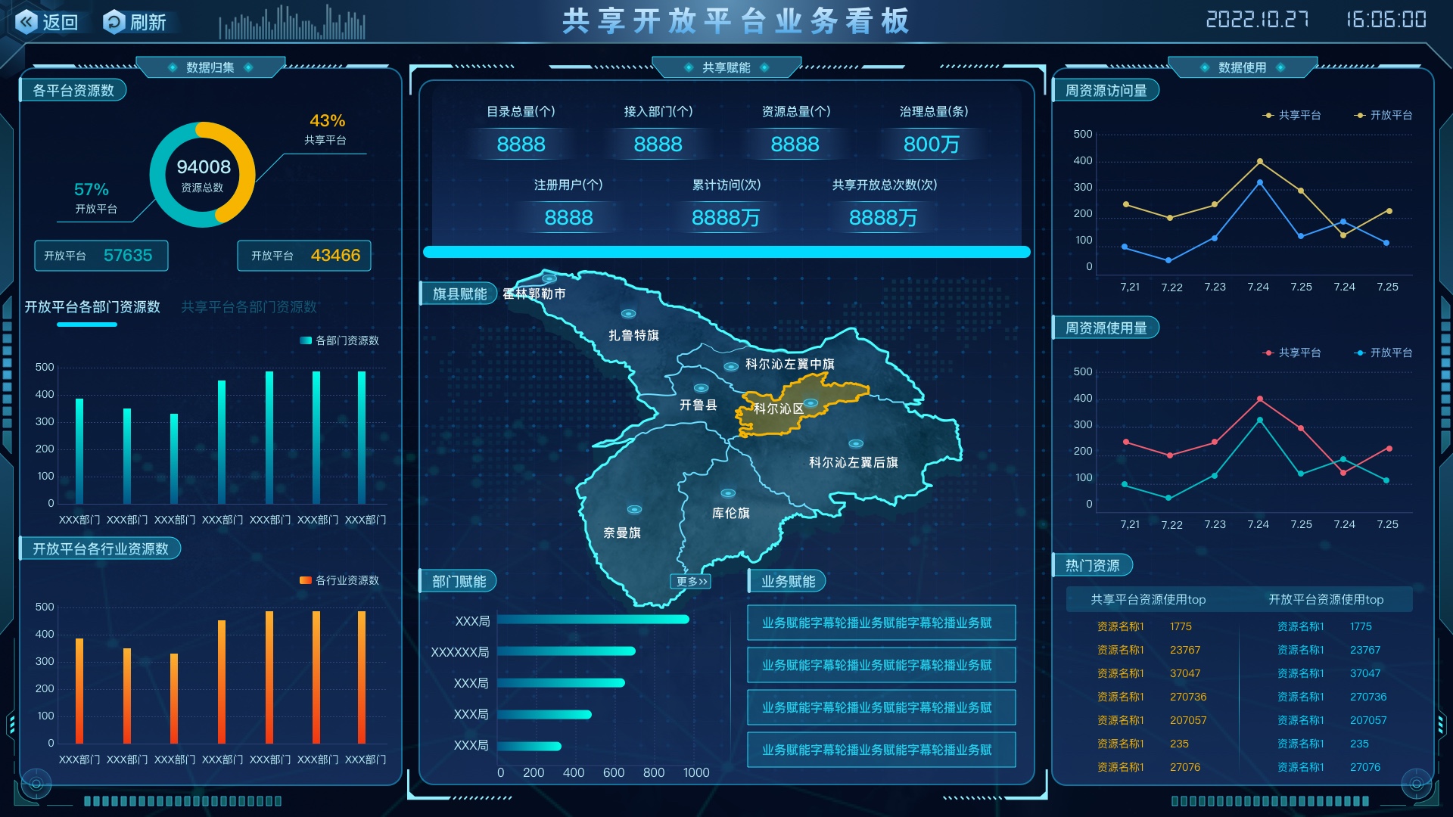This screenshot has height=817, width=1453.
Task: Click the refresh icon (刷新)
Action: click(x=114, y=22)
